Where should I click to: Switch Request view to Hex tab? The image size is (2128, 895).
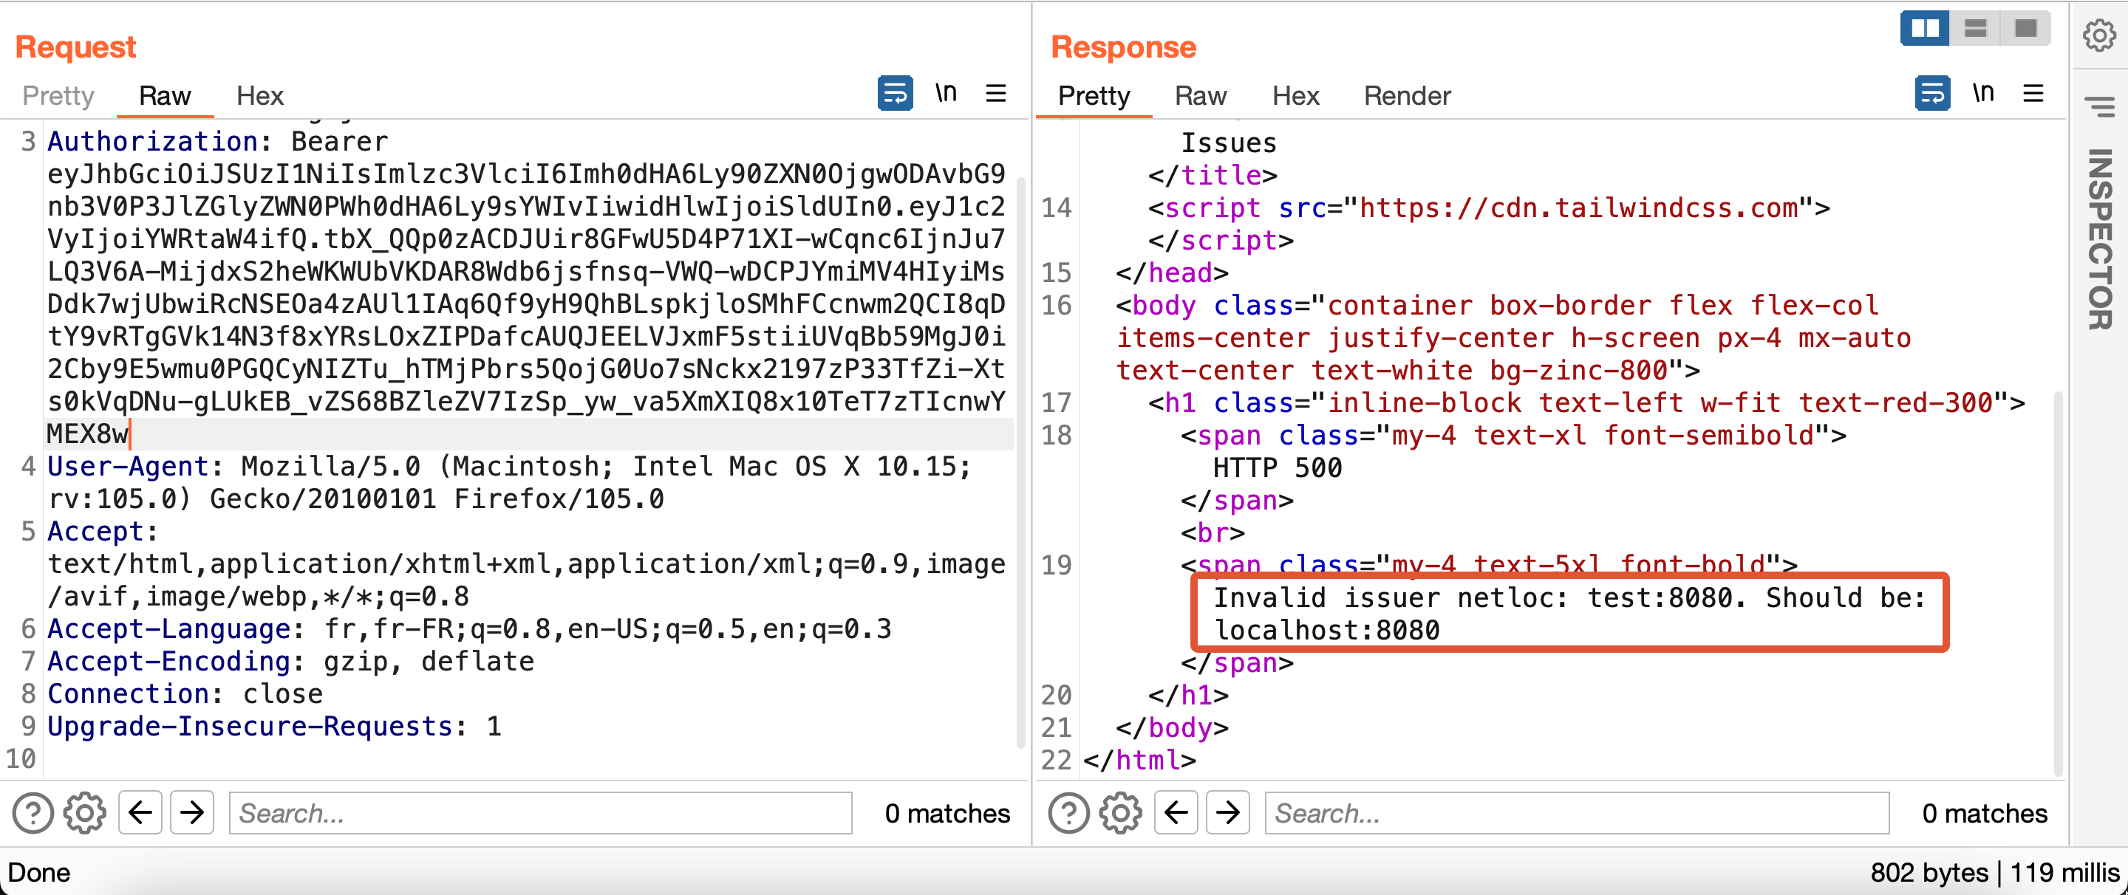(x=259, y=96)
